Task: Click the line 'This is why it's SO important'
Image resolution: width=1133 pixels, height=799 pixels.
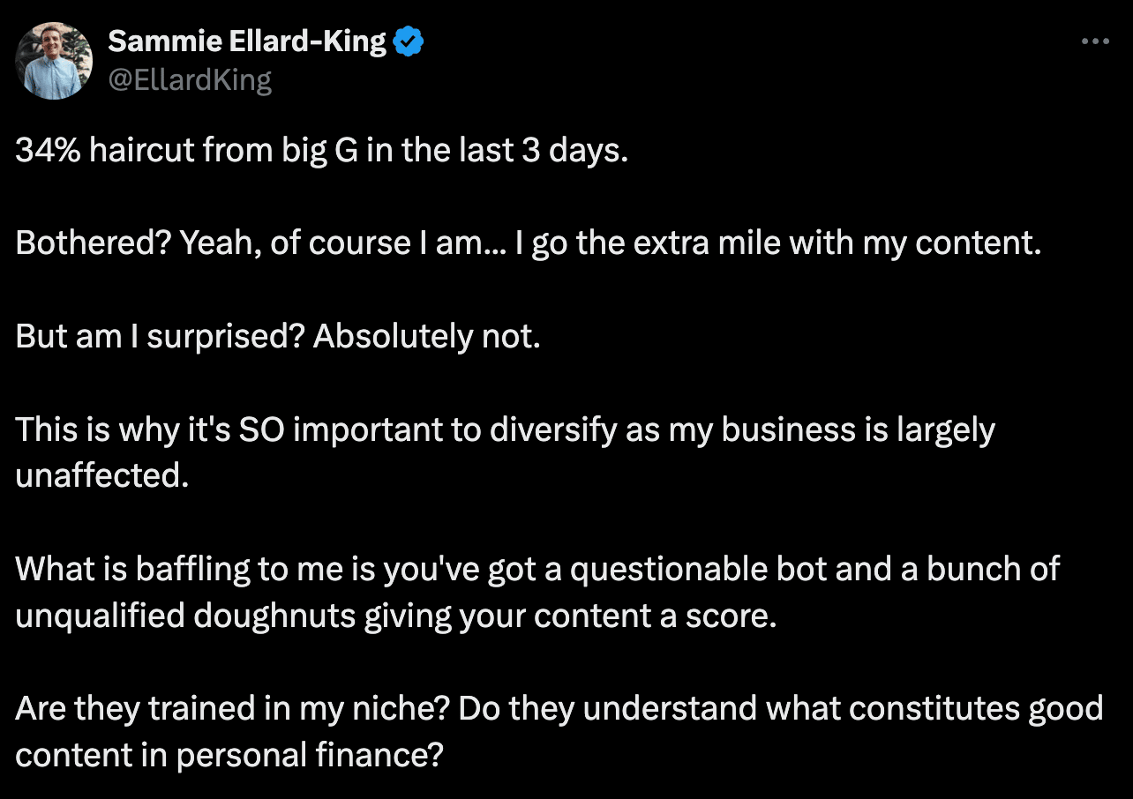Action: point(506,429)
